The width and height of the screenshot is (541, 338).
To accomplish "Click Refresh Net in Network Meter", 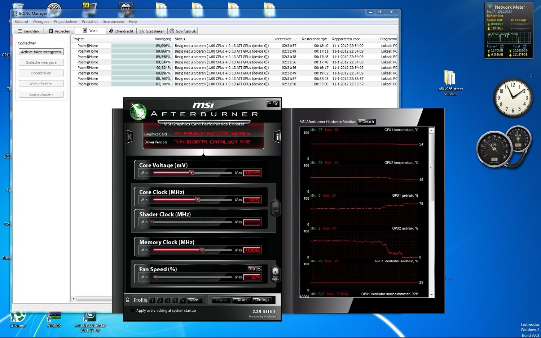I will pos(495,16).
